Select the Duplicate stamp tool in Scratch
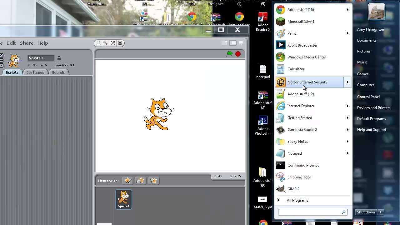The width and height of the screenshot is (400, 225). [98, 43]
